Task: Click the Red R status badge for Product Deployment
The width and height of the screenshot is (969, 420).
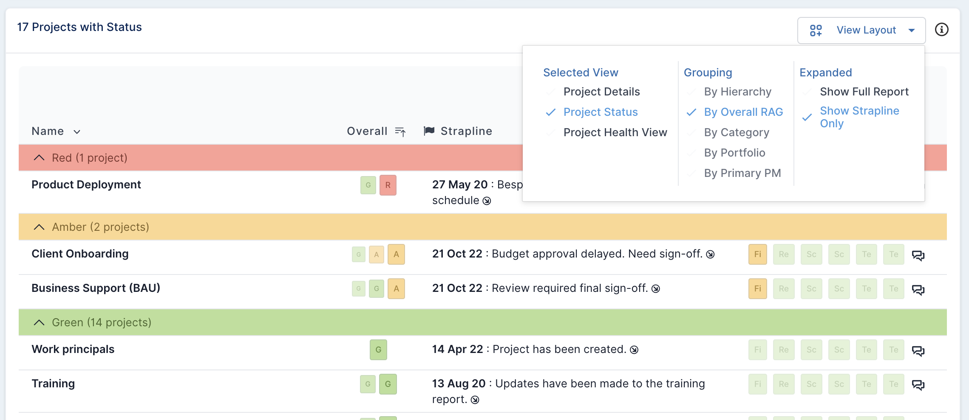Action: tap(388, 185)
